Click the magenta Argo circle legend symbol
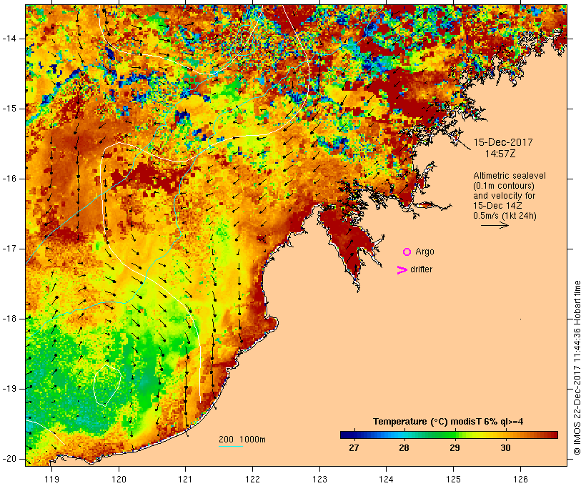Image resolution: width=586 pixels, height=486 pixels. point(407,252)
